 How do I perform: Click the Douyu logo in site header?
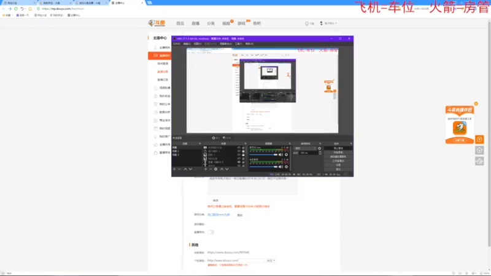(157, 23)
